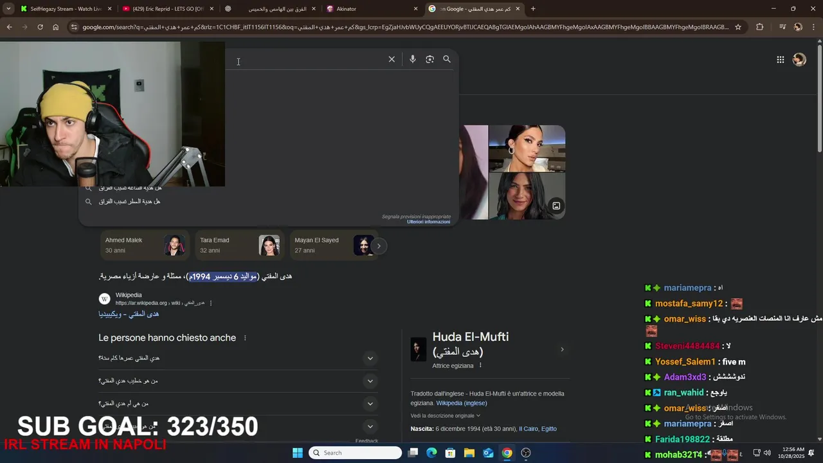Open Tara Emad person card
This screenshot has width=823, height=463.
[240, 245]
